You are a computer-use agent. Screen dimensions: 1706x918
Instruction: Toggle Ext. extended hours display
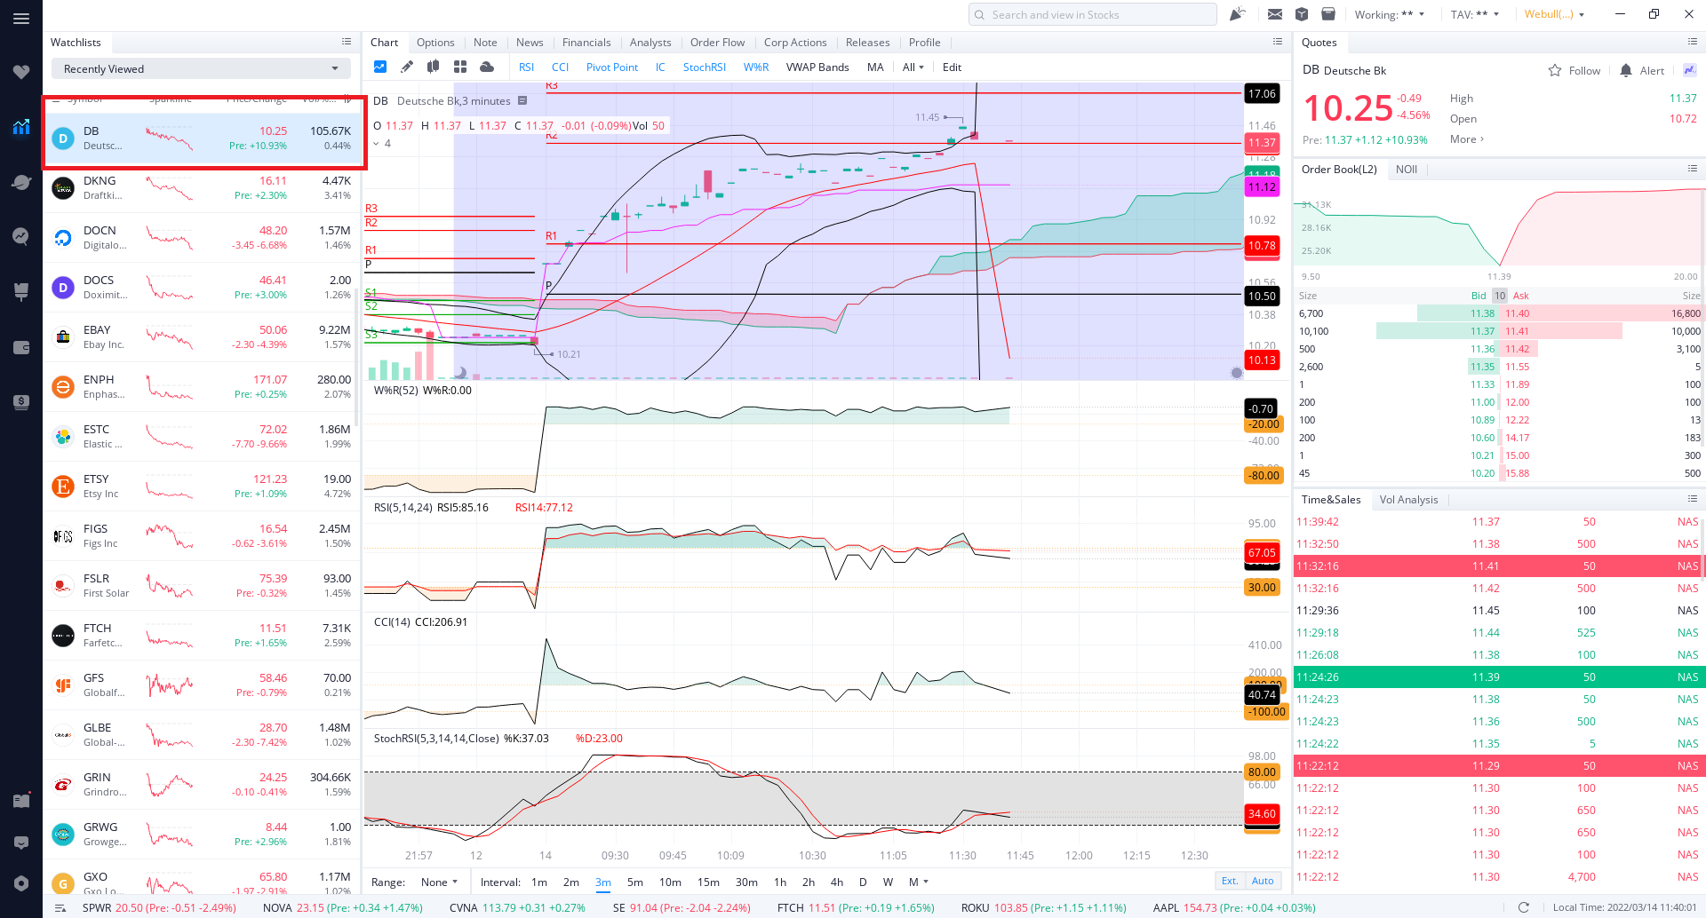coord(1230,881)
